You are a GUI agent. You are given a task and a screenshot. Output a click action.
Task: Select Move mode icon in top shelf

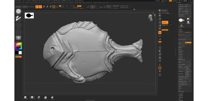tap(44, 7)
